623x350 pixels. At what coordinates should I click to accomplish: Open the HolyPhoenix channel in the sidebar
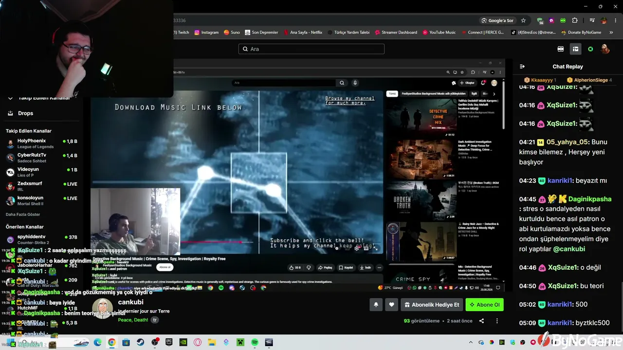click(42, 143)
